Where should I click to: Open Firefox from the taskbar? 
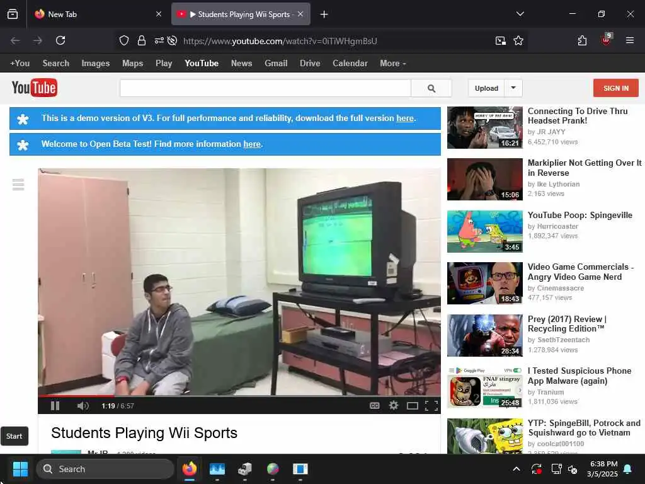(189, 469)
